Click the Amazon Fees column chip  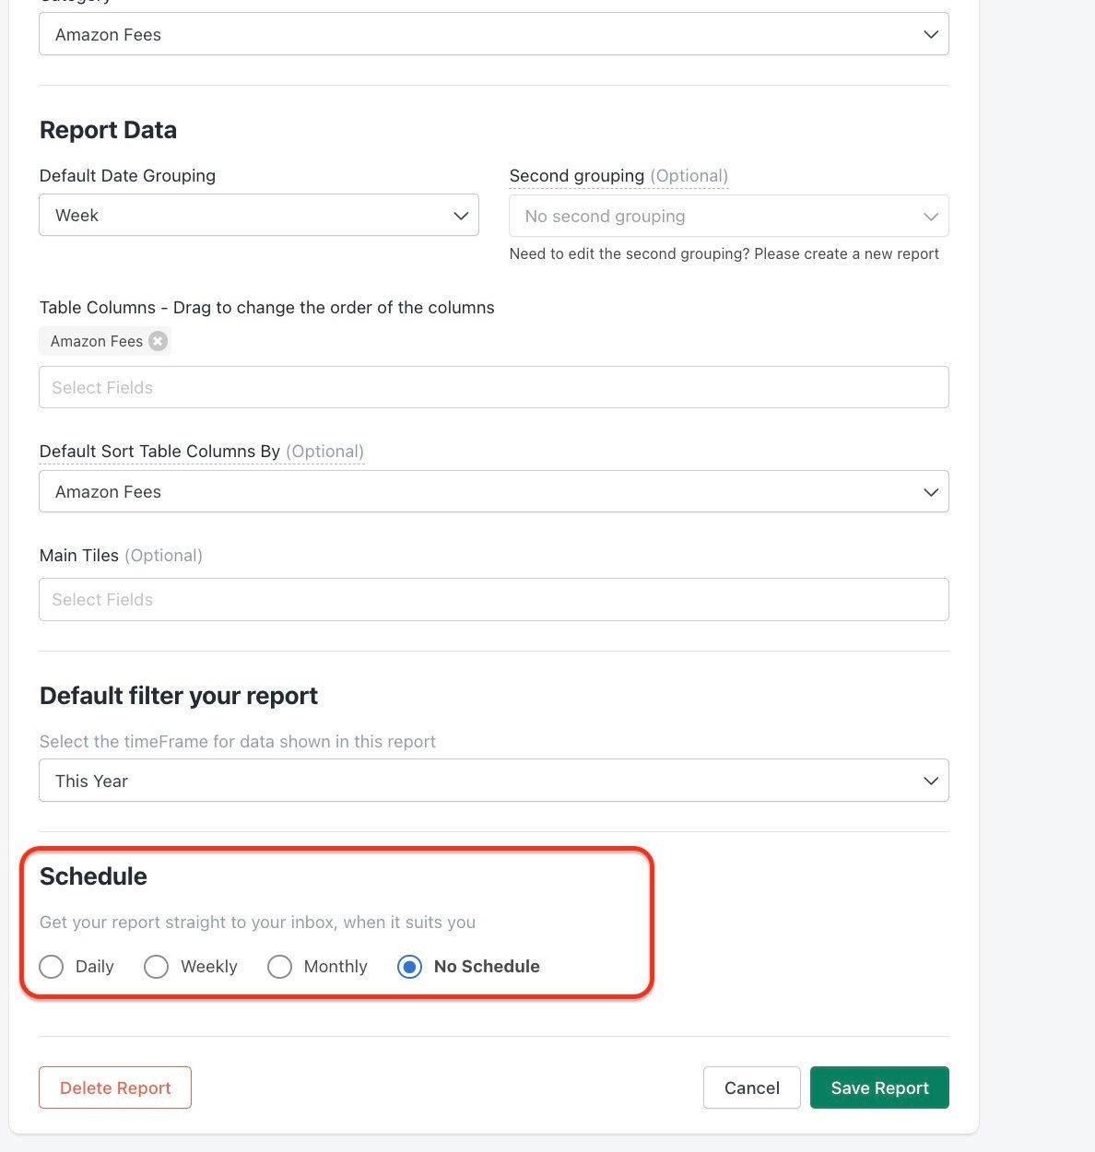(x=97, y=341)
